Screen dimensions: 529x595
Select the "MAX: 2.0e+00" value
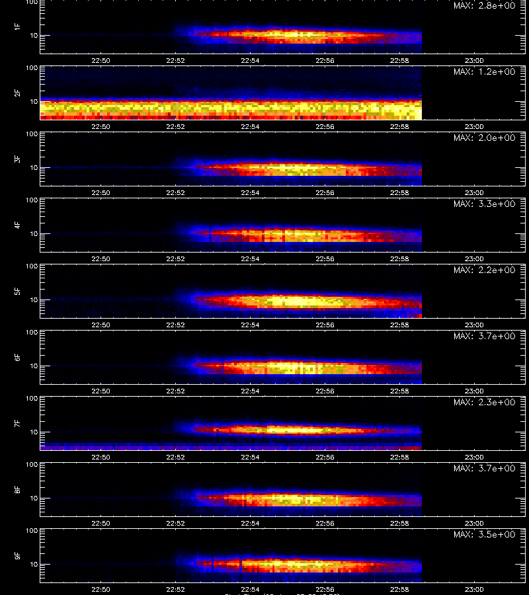coord(484,138)
